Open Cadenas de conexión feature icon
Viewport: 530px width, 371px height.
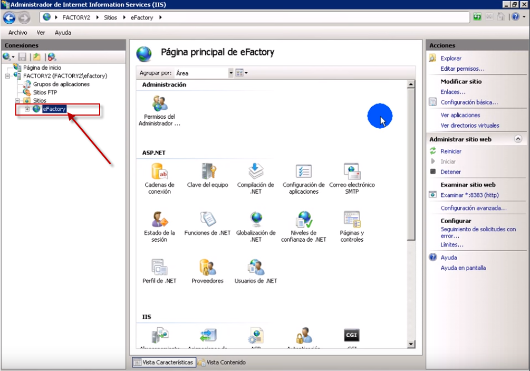159,172
